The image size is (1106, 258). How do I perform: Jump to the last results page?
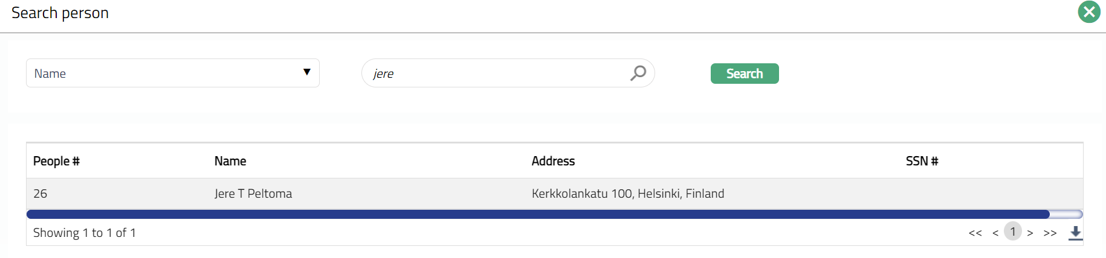pyautogui.click(x=1050, y=233)
